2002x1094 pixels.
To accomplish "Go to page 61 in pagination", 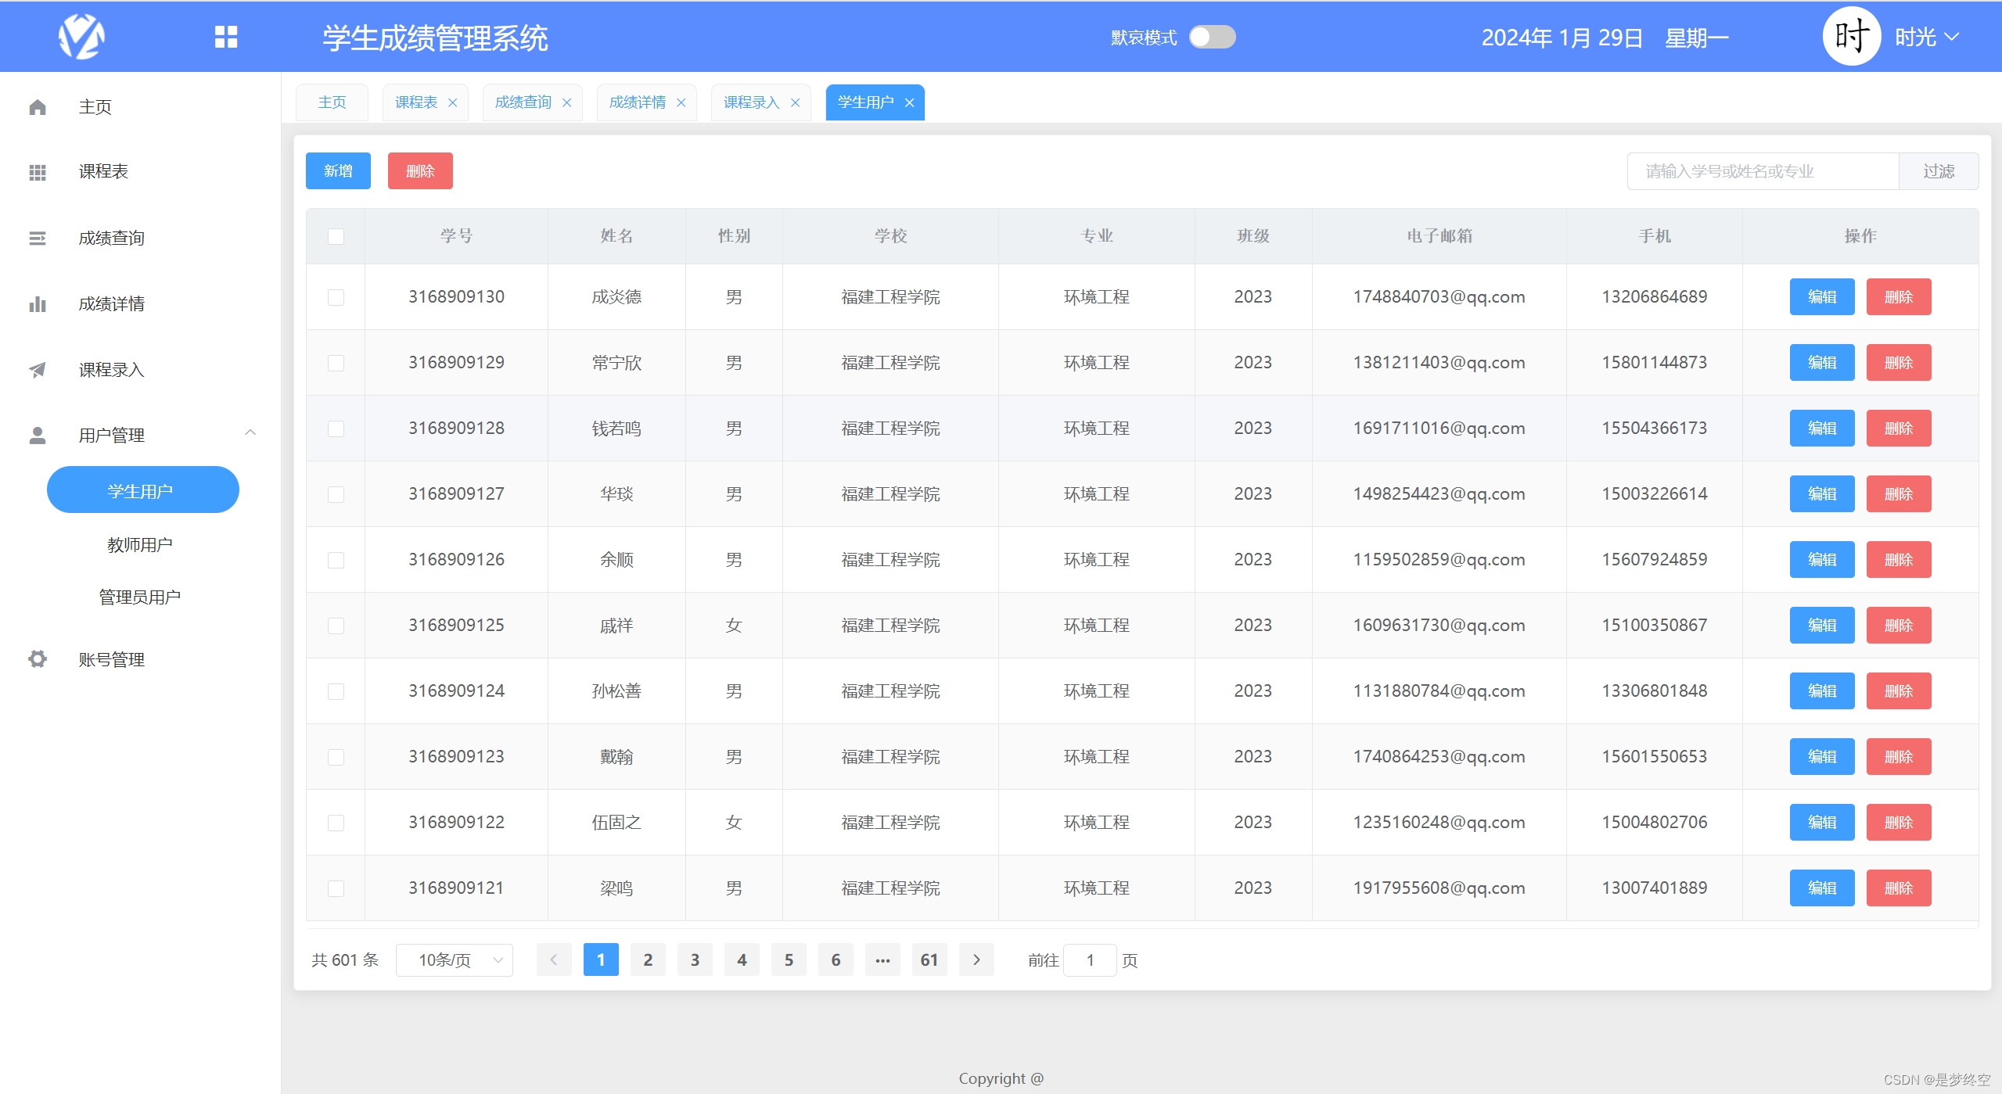I will click(928, 959).
